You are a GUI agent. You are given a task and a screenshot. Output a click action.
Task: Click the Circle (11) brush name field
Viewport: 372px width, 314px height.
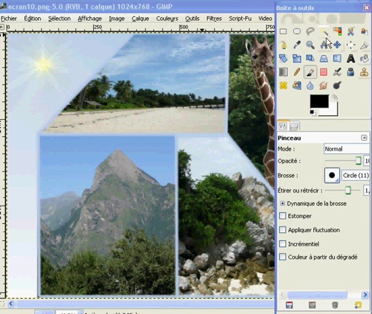[355, 176]
